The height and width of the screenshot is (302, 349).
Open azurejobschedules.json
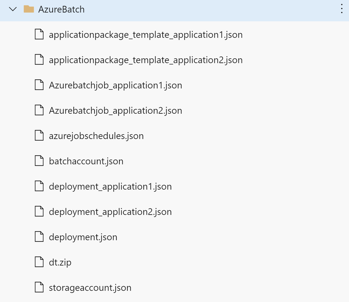pyautogui.click(x=96, y=136)
